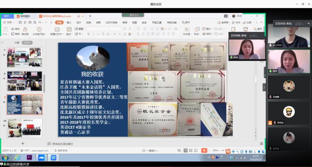Image resolution: width=312 pixels, height=167 pixels.
Task: Switch to the Design (设计) ribbon tab
Action: tap(79, 23)
